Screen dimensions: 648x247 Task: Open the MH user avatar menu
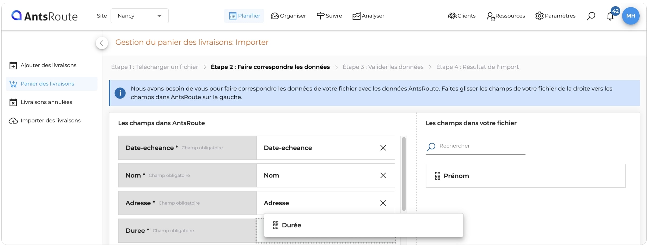(631, 16)
